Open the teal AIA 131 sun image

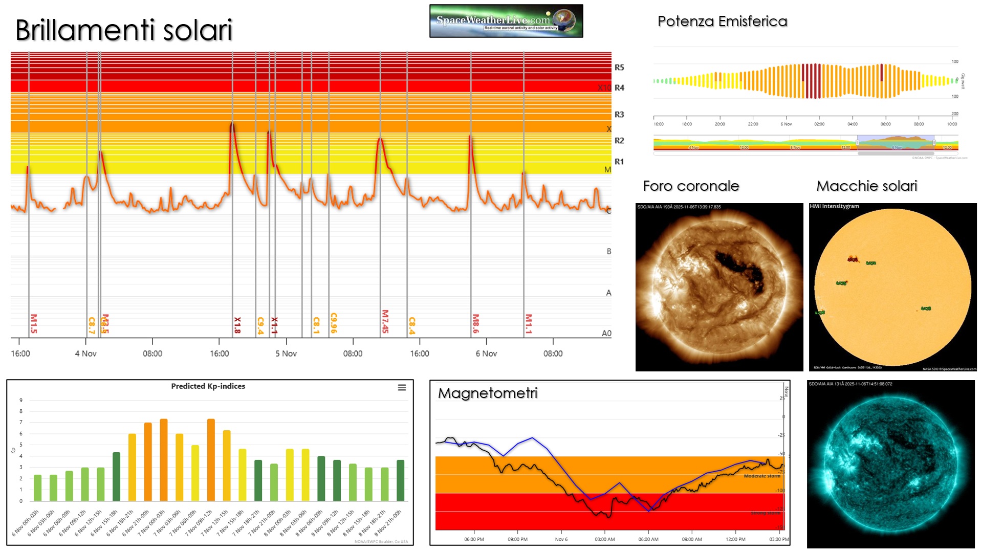[x=890, y=464]
